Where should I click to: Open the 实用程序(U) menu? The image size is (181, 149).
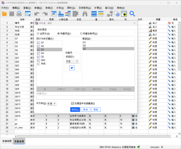click(x=85, y=8)
